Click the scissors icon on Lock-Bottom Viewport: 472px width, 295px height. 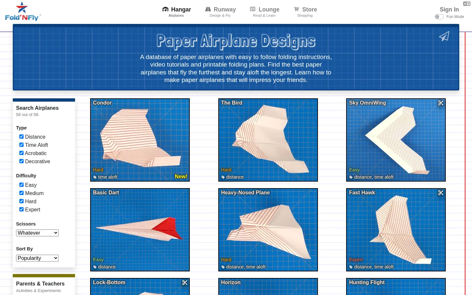point(185,283)
